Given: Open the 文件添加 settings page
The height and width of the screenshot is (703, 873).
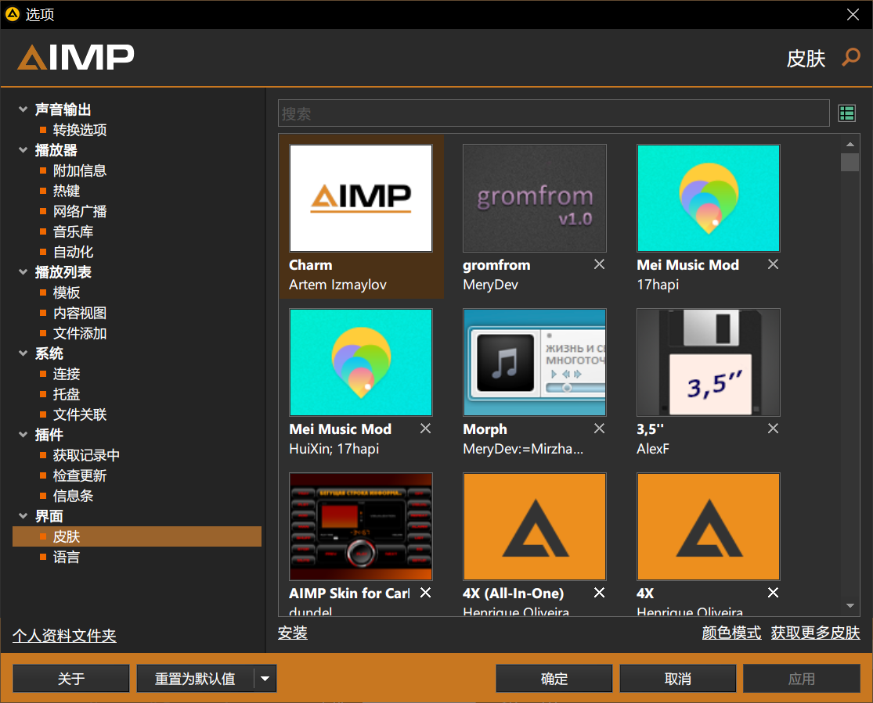Looking at the screenshot, I should (x=80, y=333).
